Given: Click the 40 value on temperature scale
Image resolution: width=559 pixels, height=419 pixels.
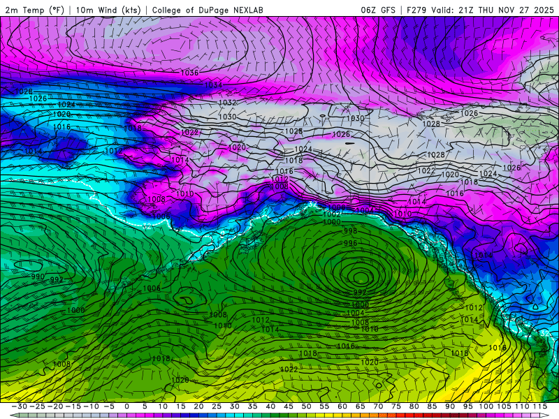Looking at the screenshot, I should coord(270,406).
